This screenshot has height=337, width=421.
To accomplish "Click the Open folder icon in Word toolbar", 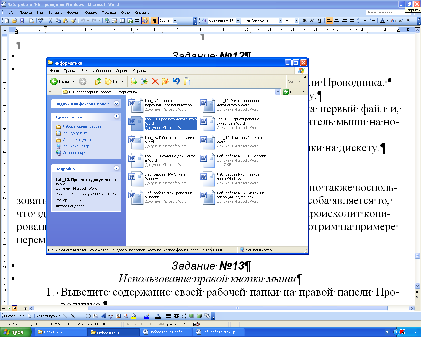I will 14,21.
